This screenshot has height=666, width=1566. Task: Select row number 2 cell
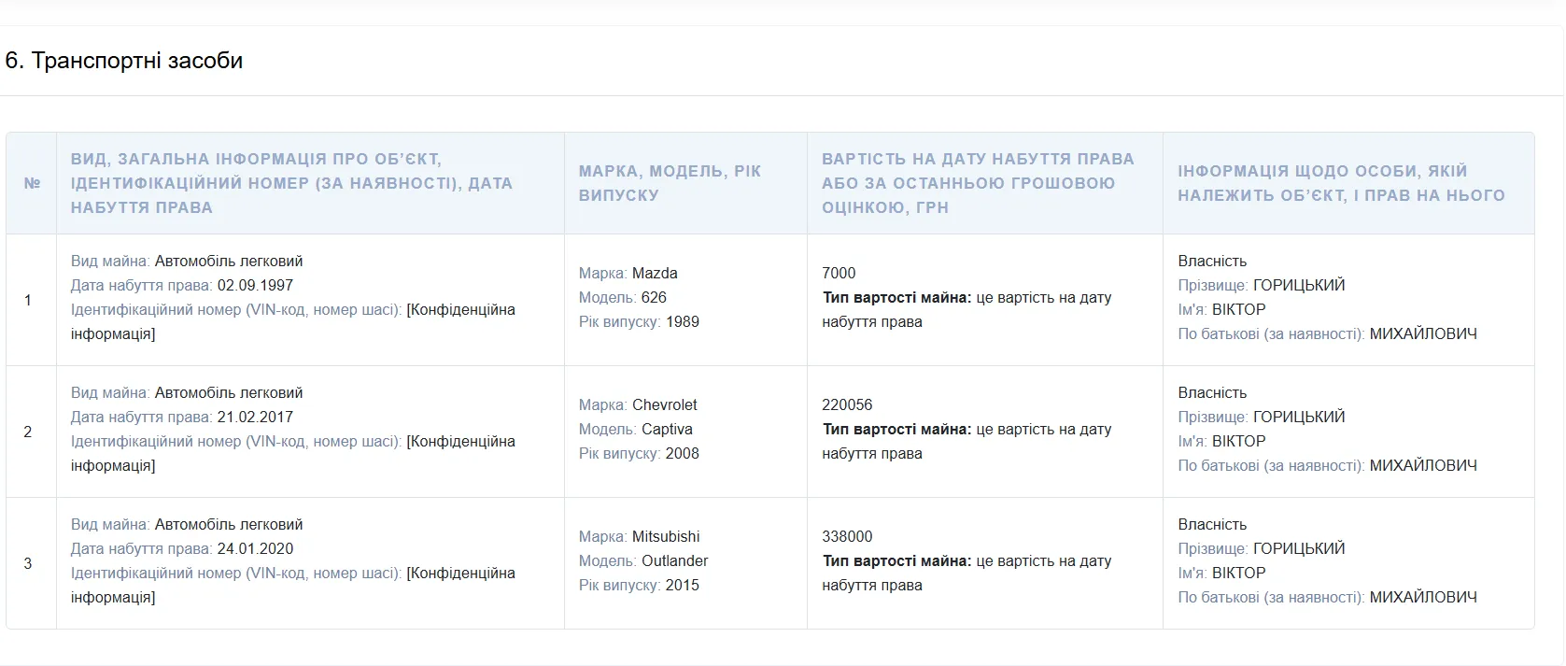pos(28,432)
